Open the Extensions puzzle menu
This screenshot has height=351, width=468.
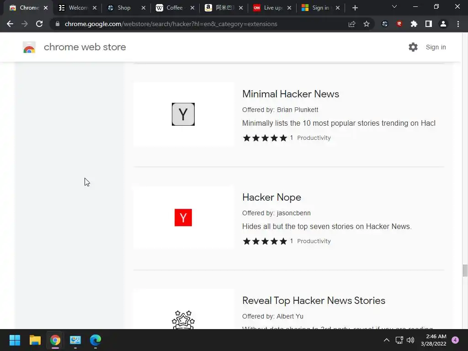point(414,24)
